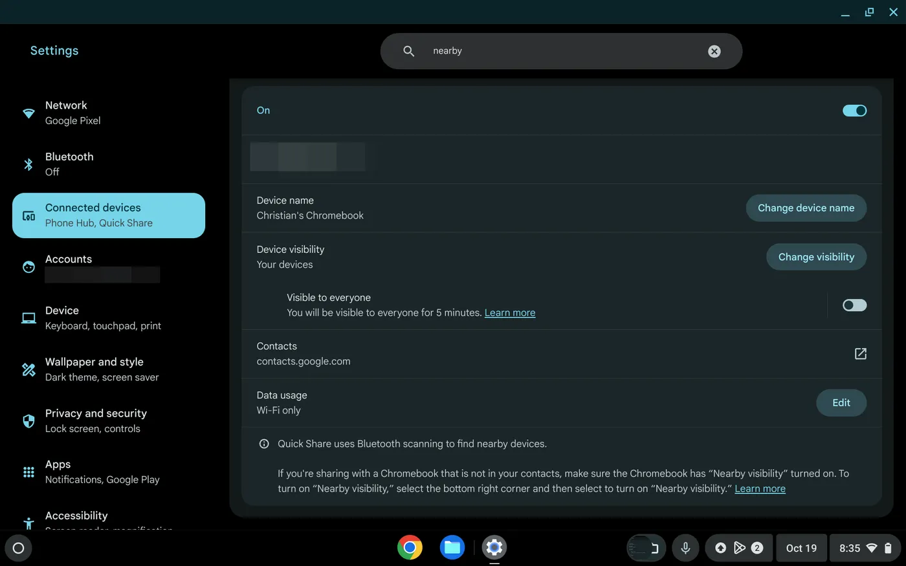Turn off the Quick Share On toggle
Viewport: 906px width, 566px height.
click(x=854, y=111)
